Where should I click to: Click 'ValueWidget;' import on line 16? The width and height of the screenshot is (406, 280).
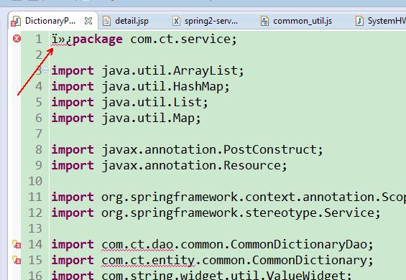click(x=309, y=276)
